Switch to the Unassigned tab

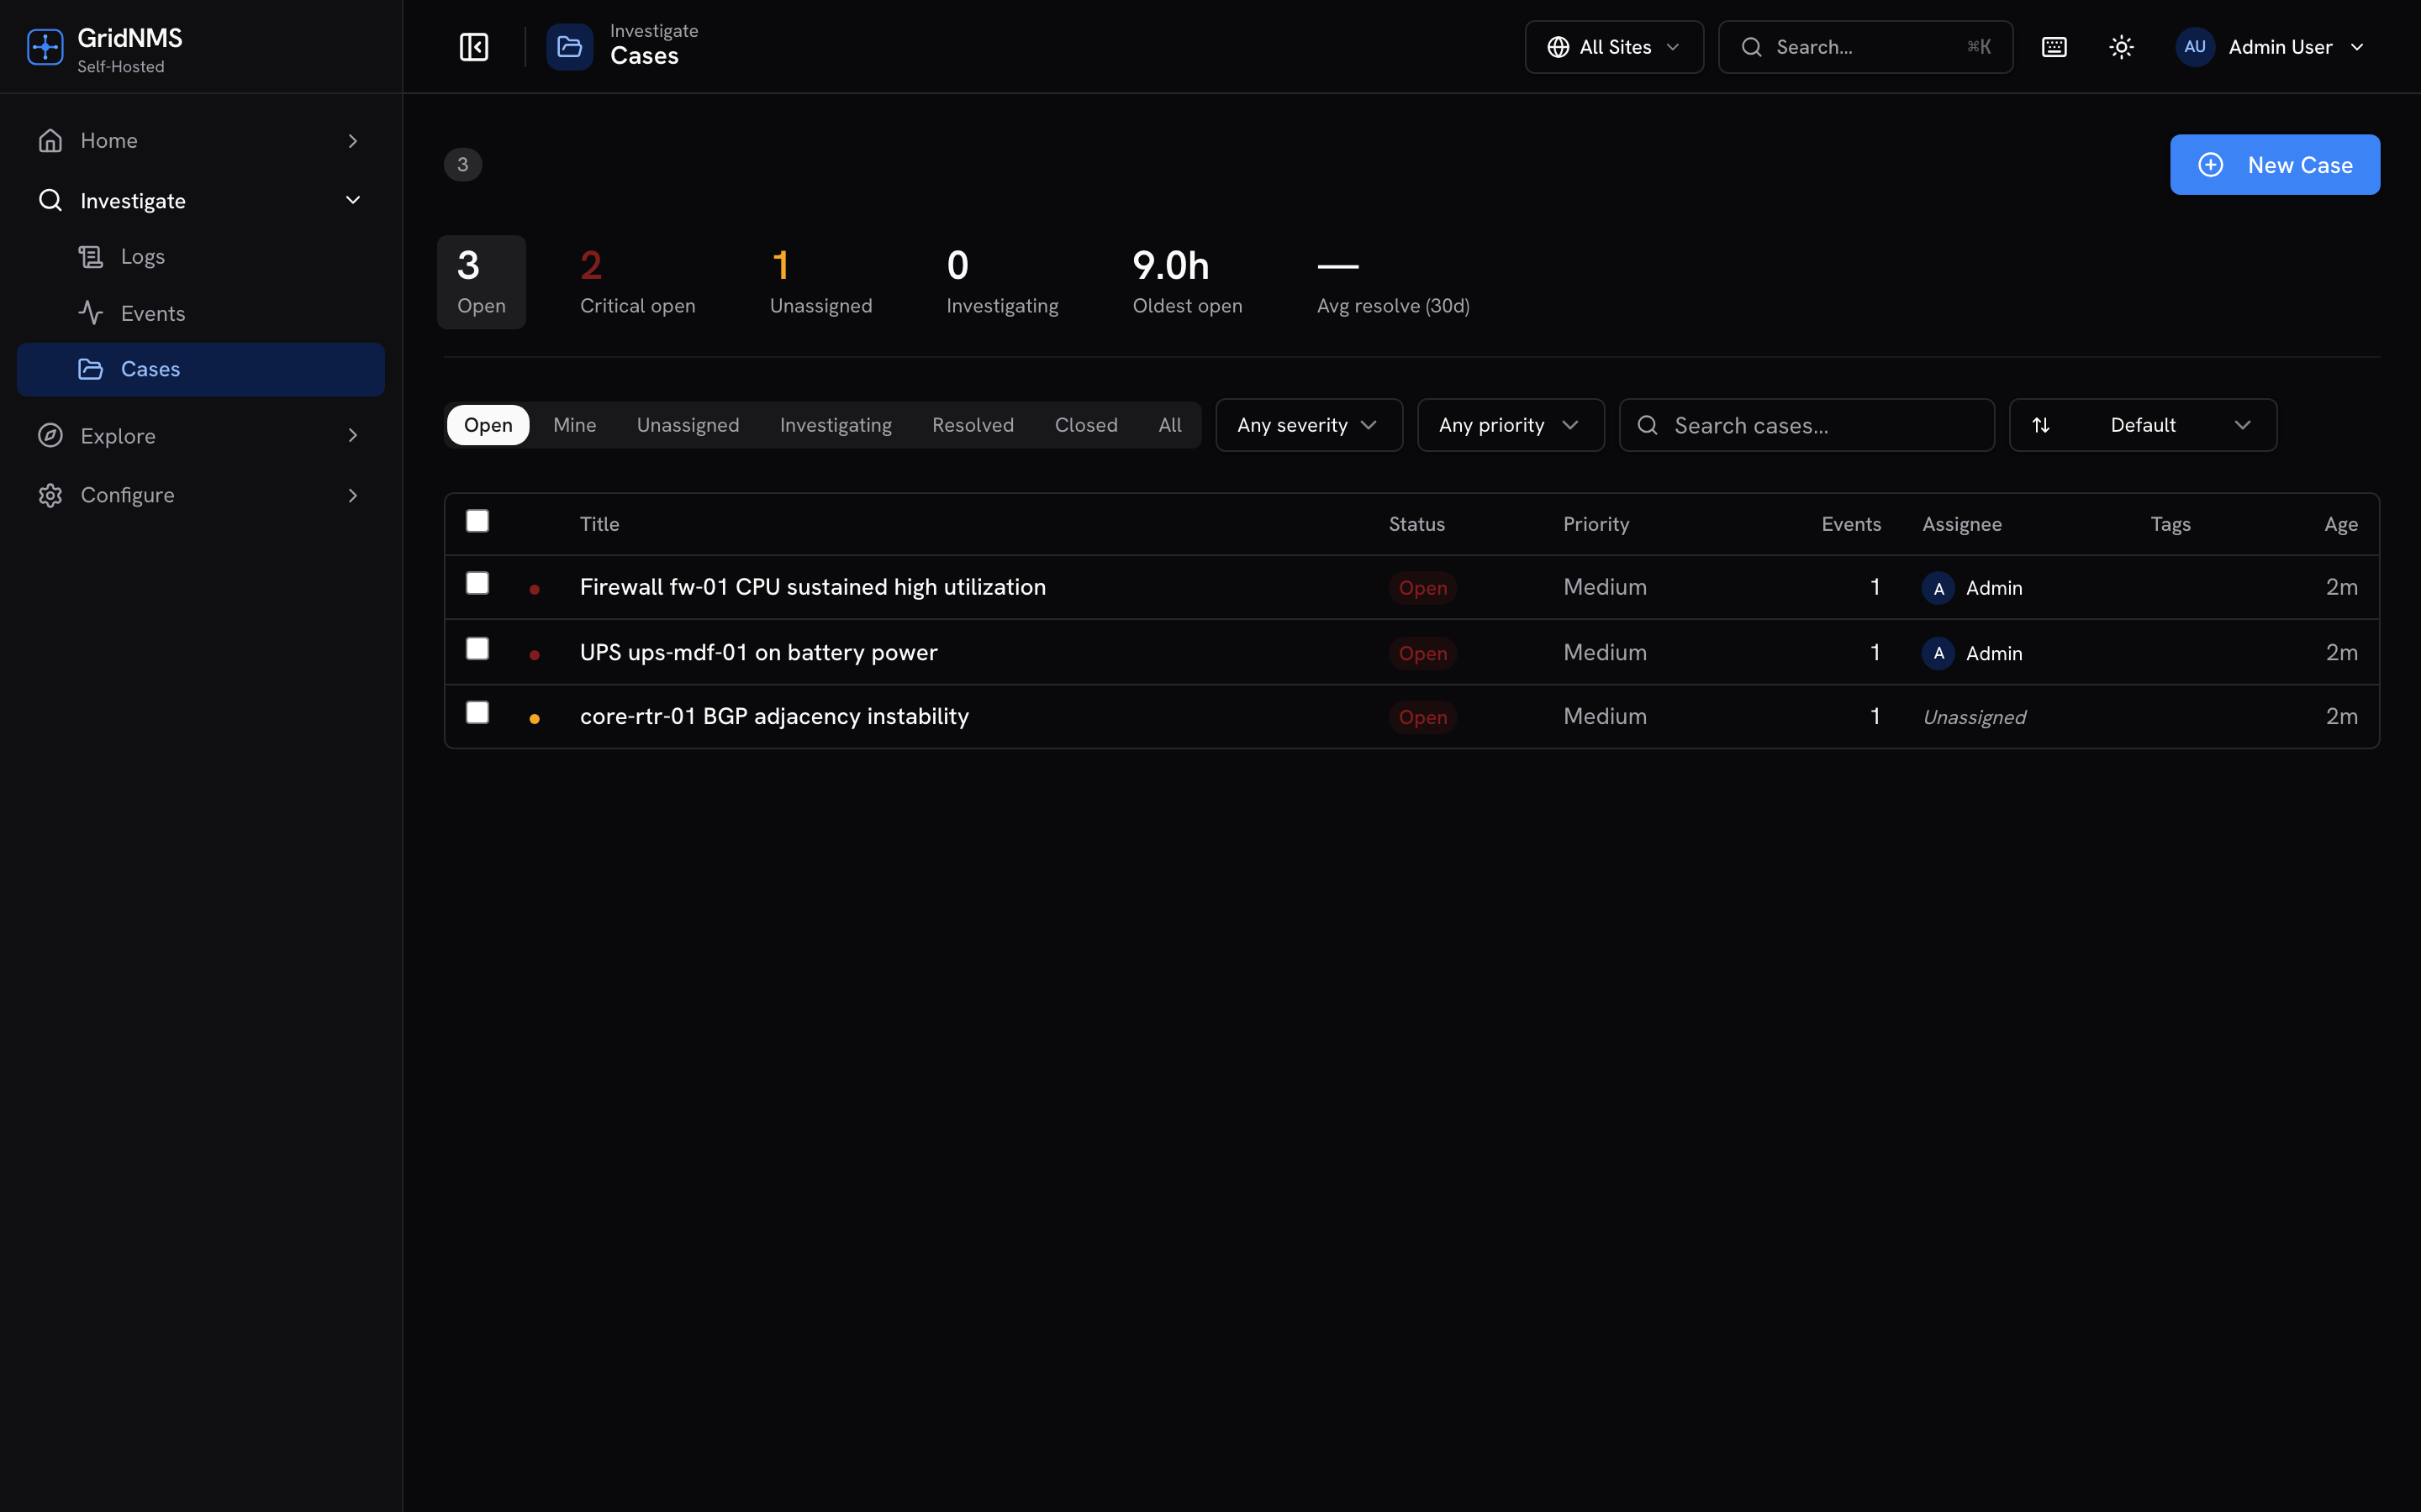(688, 425)
